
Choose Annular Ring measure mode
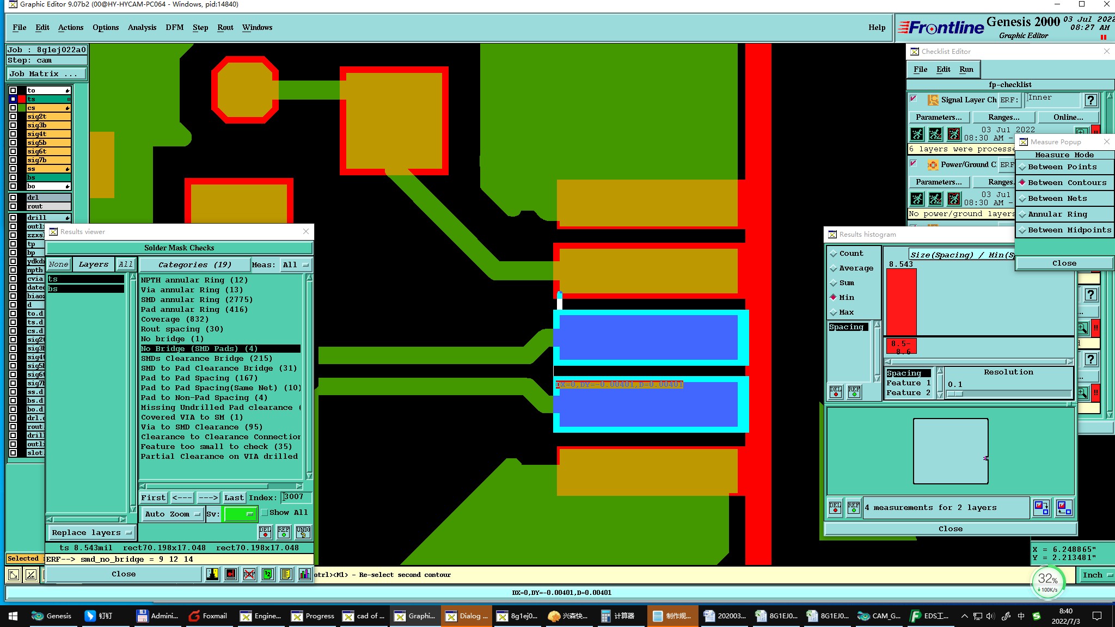tap(1064, 214)
